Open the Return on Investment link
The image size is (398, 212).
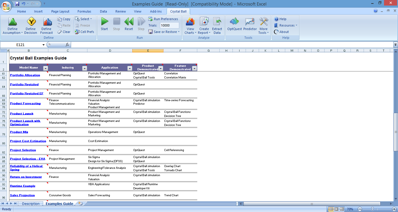tap(26, 177)
